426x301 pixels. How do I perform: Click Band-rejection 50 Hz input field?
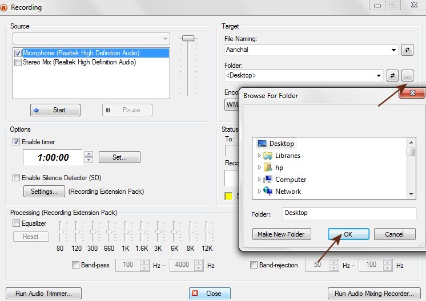click(x=318, y=265)
